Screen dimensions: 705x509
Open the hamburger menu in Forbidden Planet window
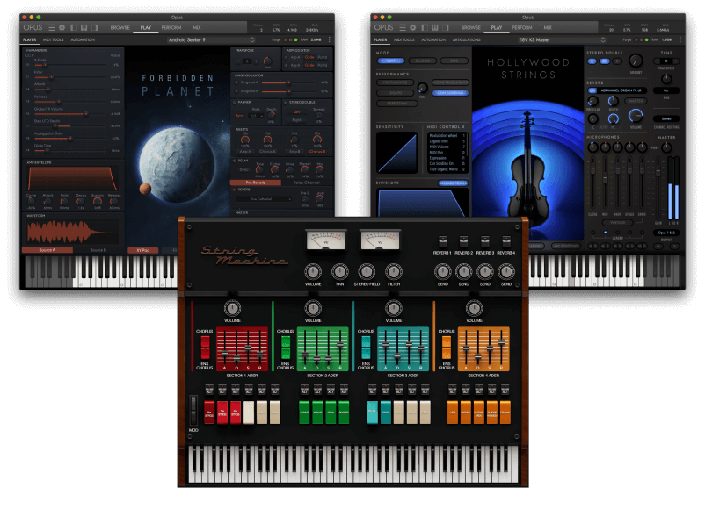52,27
